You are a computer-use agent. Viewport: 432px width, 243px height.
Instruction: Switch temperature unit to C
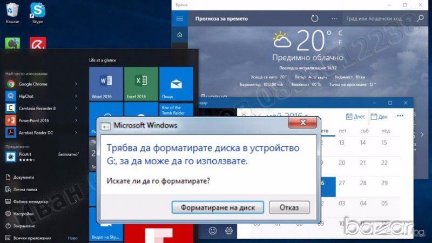(340, 33)
